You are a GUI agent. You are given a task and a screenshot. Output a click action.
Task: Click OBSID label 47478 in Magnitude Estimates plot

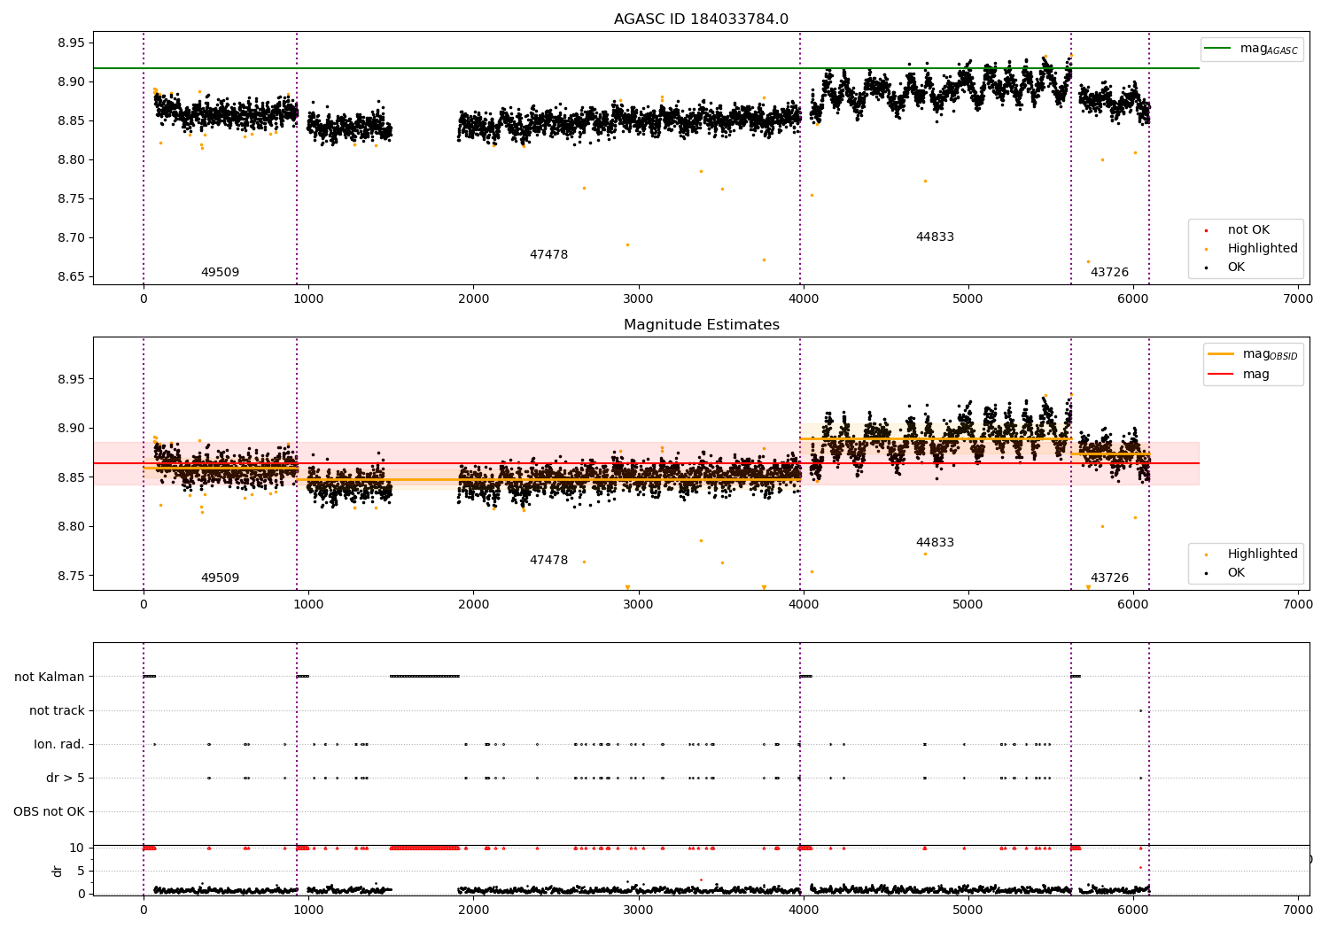(x=548, y=561)
